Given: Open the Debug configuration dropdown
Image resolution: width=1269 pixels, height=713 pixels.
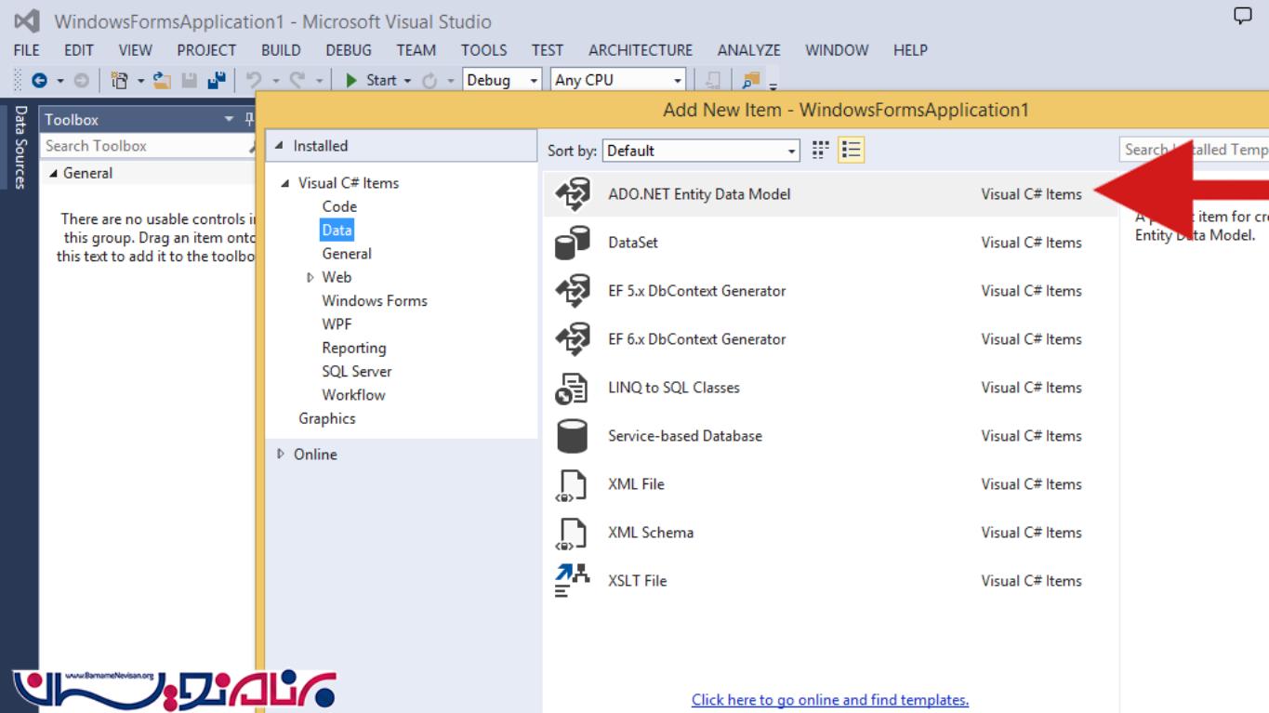Looking at the screenshot, I should pos(502,81).
